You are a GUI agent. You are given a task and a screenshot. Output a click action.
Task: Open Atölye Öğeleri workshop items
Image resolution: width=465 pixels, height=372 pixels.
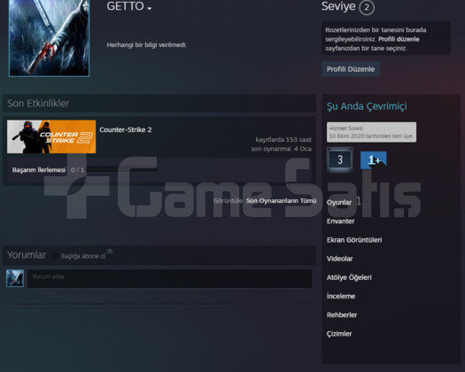click(x=349, y=277)
